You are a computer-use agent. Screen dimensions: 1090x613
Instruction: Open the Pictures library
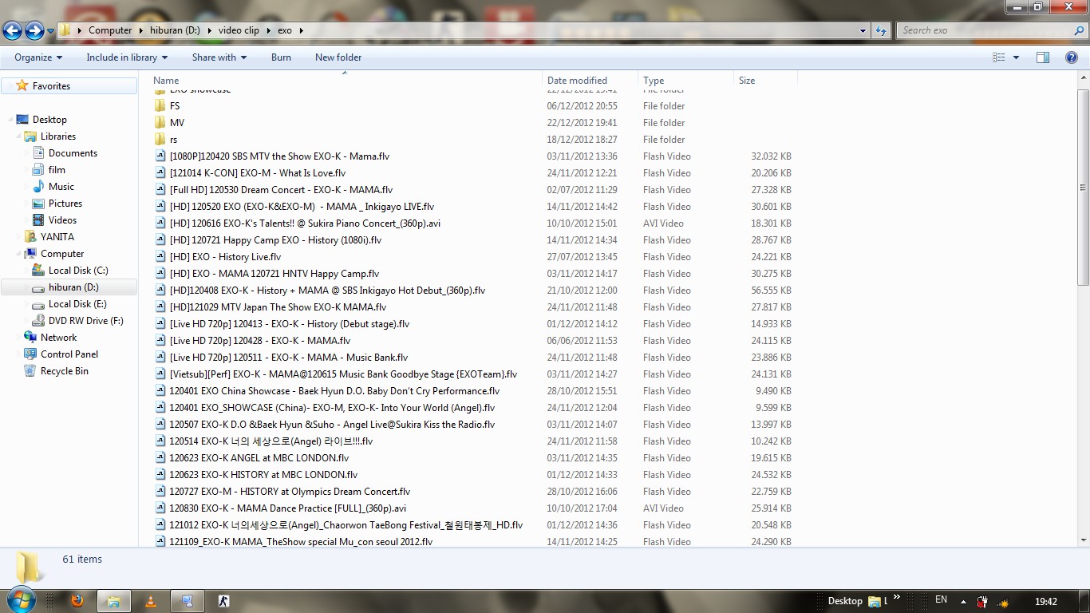(x=65, y=204)
